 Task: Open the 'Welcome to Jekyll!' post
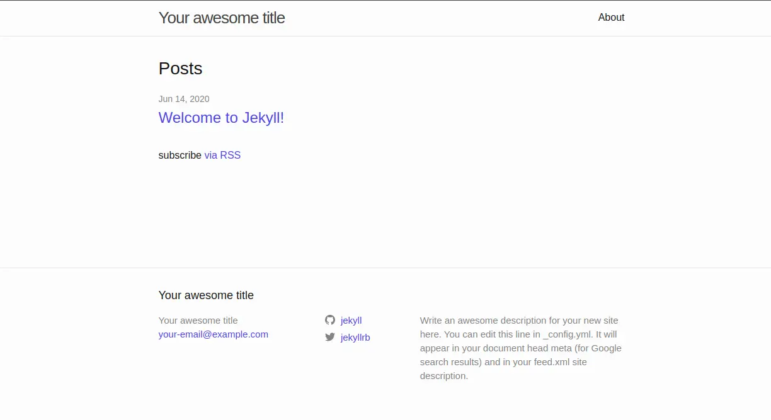[221, 118]
